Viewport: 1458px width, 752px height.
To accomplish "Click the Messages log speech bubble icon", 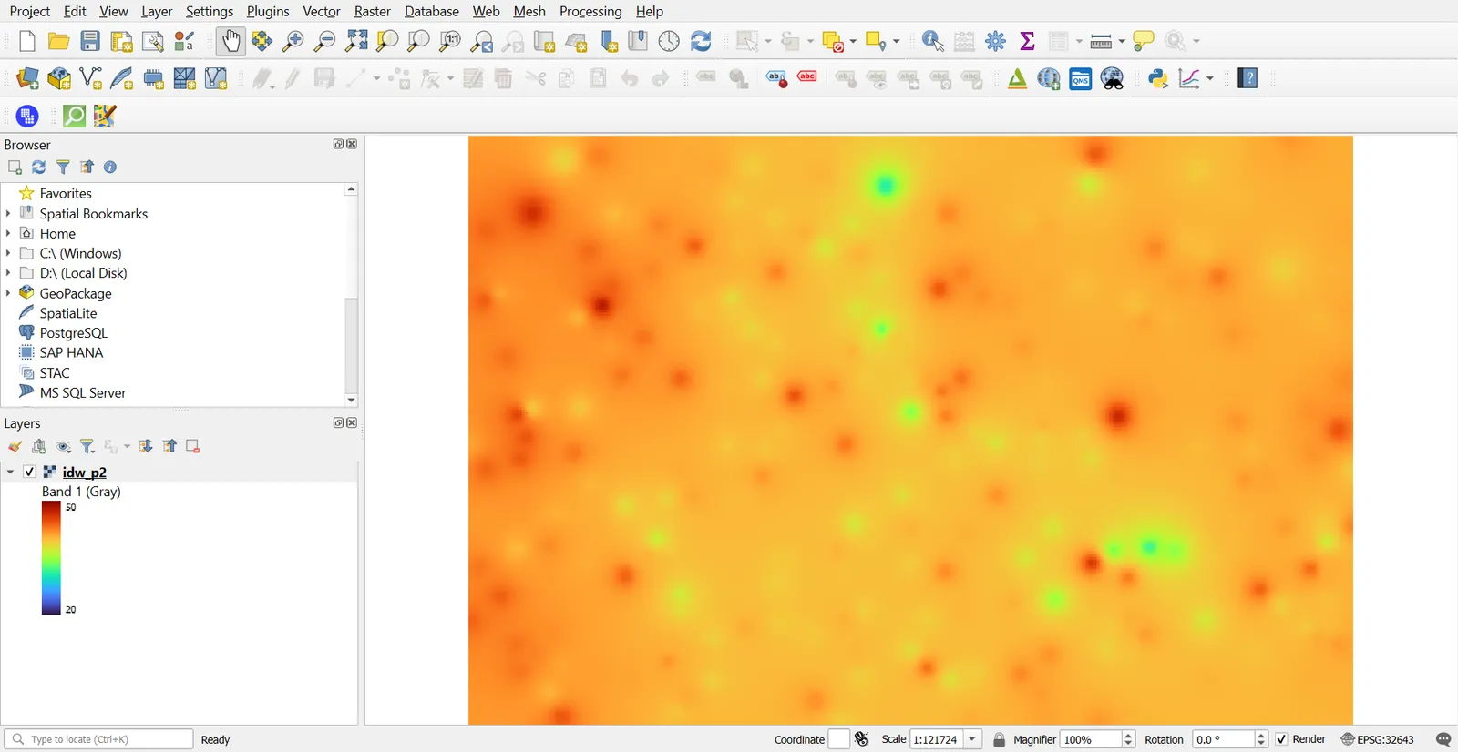I will click(1443, 739).
